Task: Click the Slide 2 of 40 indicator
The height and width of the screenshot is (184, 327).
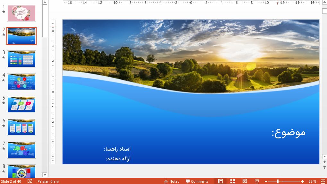Action: pos(11,181)
